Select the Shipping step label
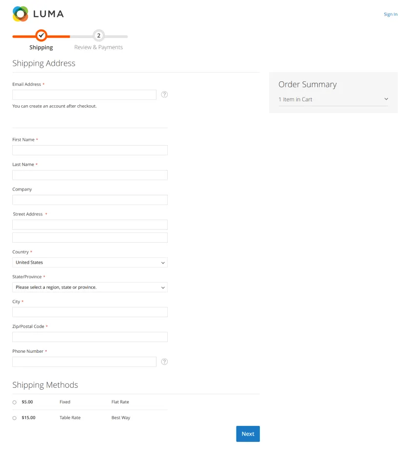This screenshot has width=408, height=458. click(x=41, y=47)
